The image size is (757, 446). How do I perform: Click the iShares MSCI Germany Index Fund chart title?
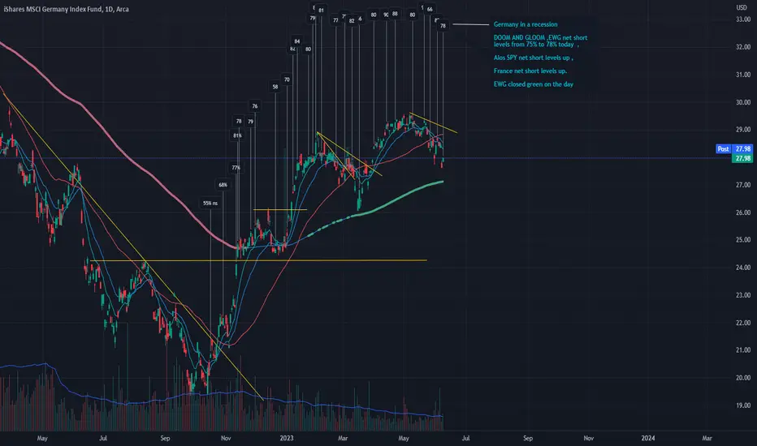point(66,9)
